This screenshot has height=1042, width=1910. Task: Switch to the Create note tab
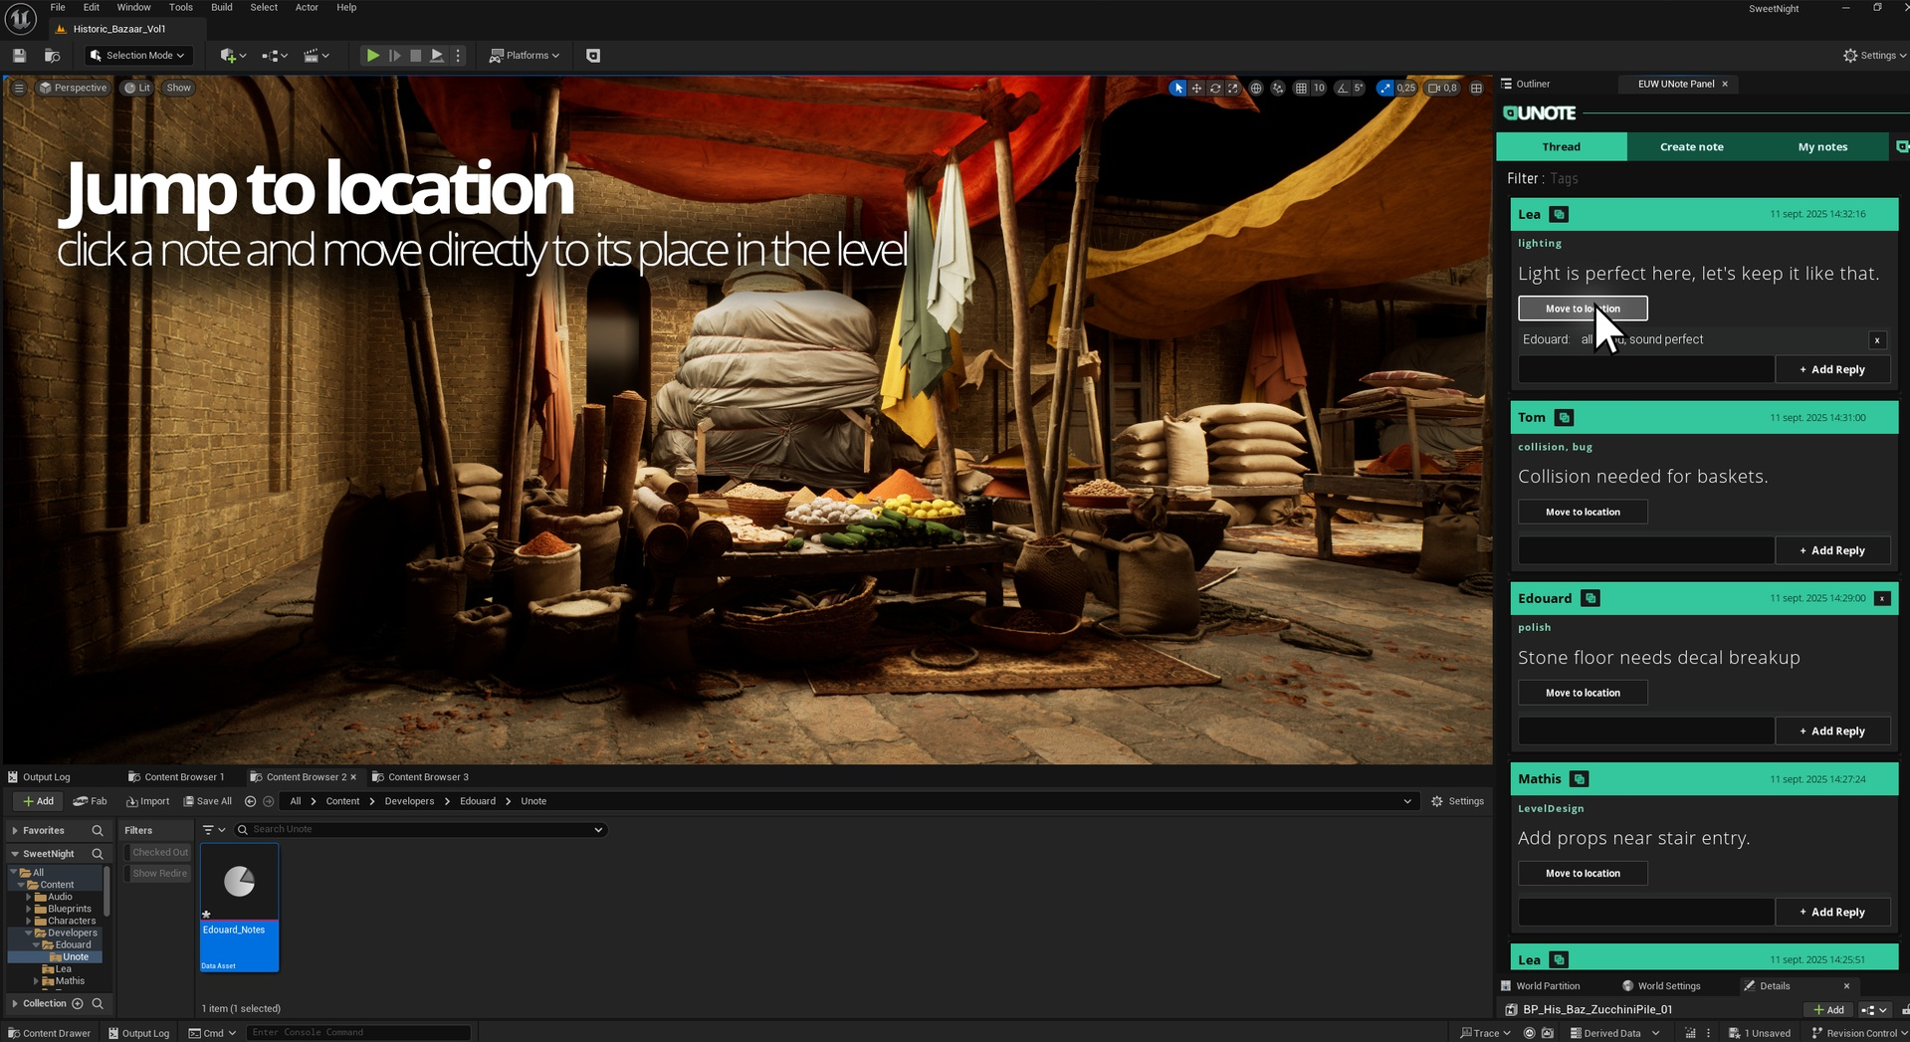point(1691,147)
